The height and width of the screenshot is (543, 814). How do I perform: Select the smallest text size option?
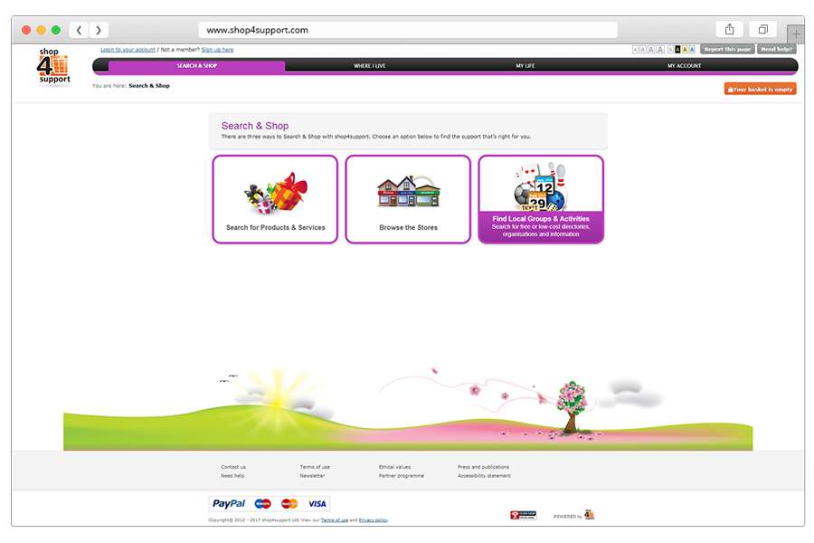click(636, 50)
